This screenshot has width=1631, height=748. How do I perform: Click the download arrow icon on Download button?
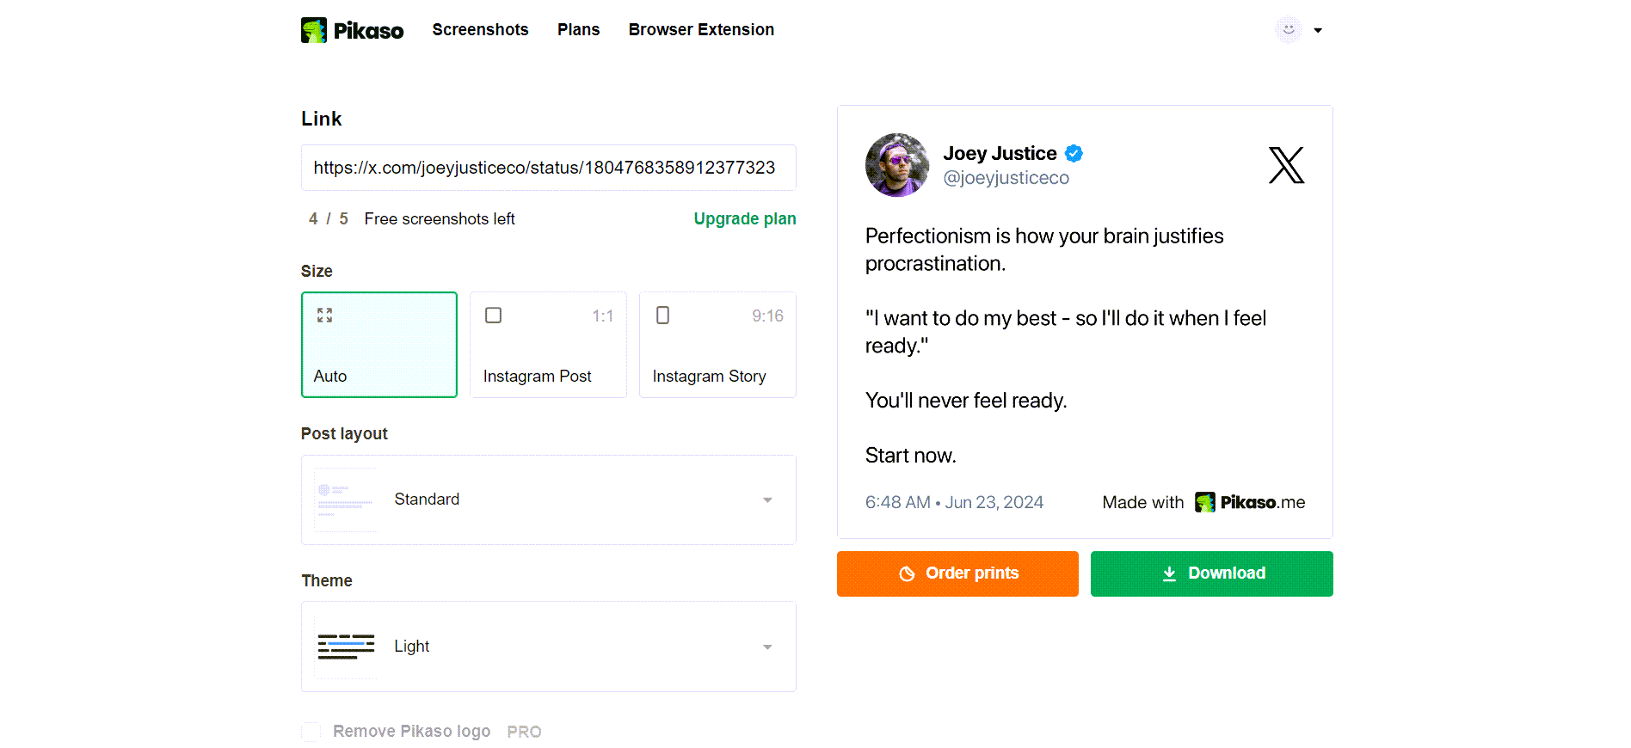click(x=1171, y=573)
